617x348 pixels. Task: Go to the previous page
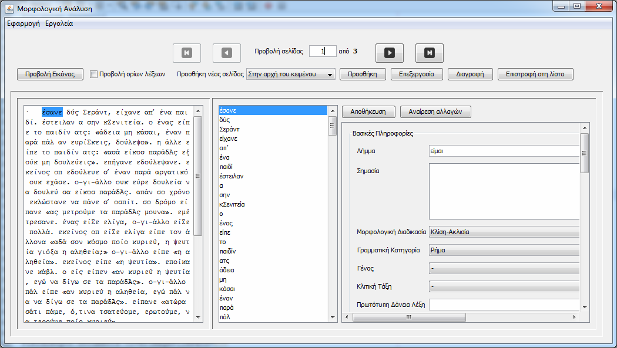pyautogui.click(x=227, y=53)
